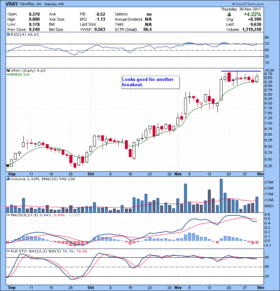Click the company name ViewRay, Inc.
The width and height of the screenshot is (280, 291).
[x=31, y=4]
